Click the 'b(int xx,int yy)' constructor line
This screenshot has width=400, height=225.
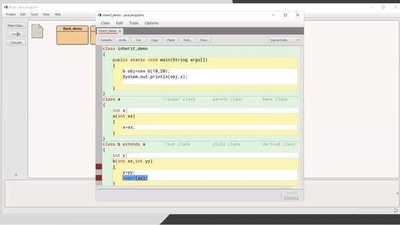click(132, 161)
